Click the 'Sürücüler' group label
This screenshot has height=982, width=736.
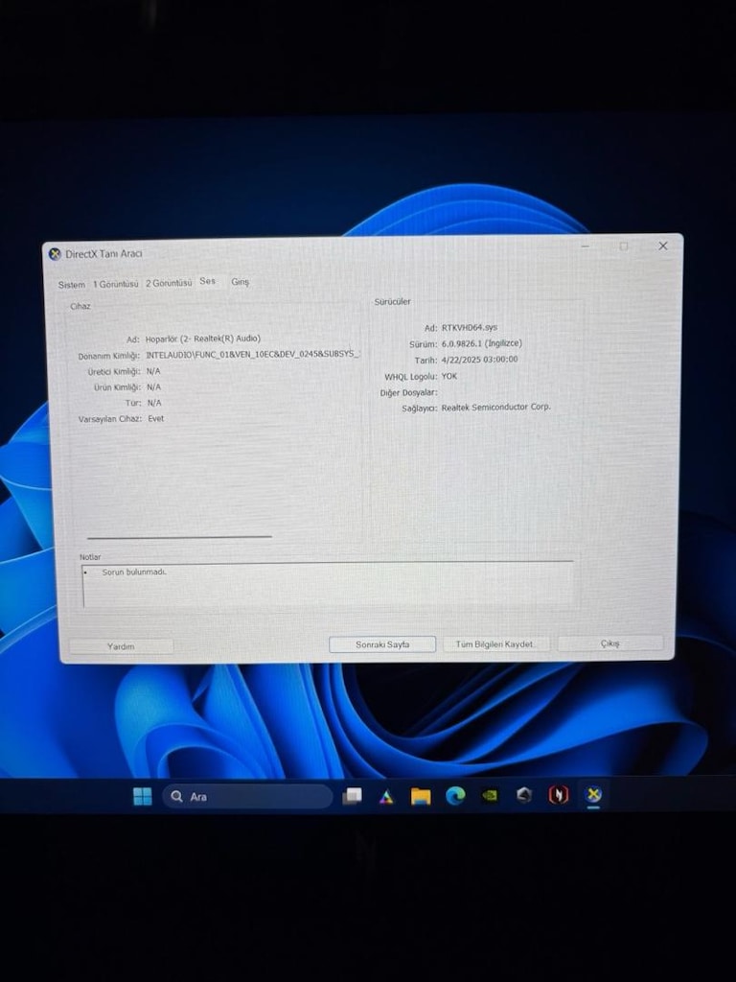point(392,301)
